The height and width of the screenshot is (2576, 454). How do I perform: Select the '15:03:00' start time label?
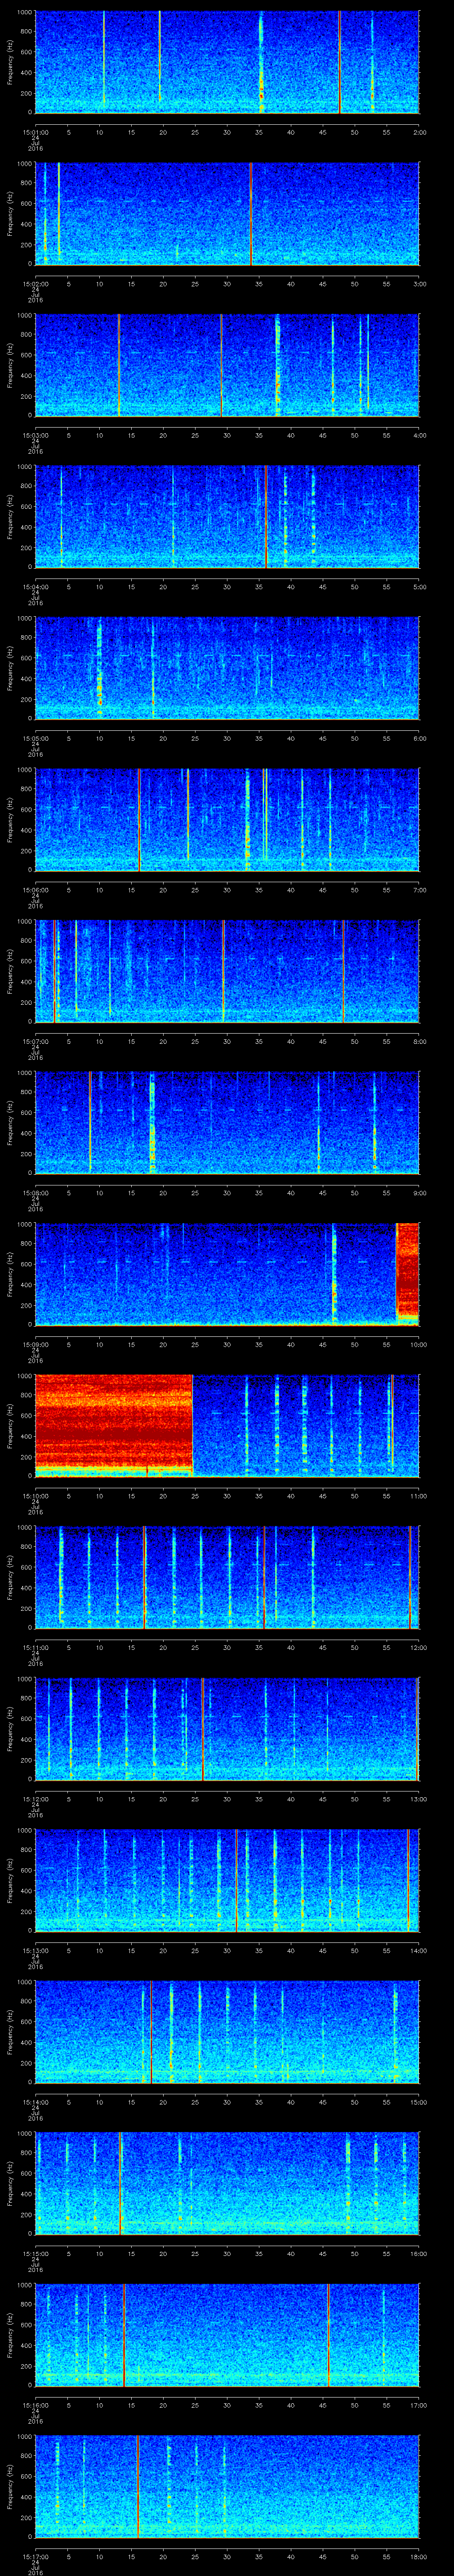pyautogui.click(x=35, y=434)
